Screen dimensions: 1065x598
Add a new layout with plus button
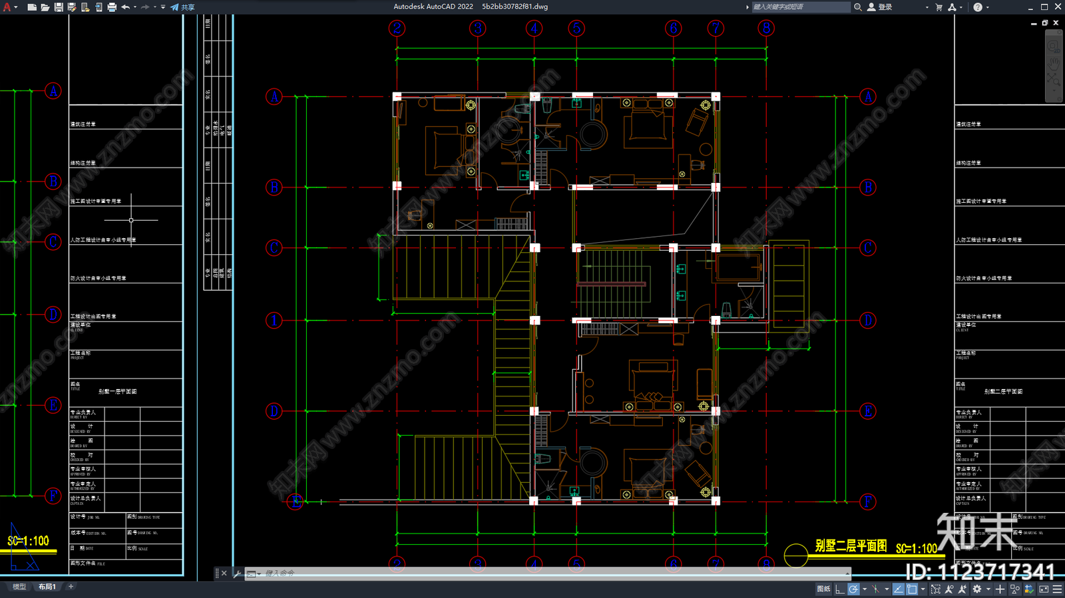pos(71,587)
